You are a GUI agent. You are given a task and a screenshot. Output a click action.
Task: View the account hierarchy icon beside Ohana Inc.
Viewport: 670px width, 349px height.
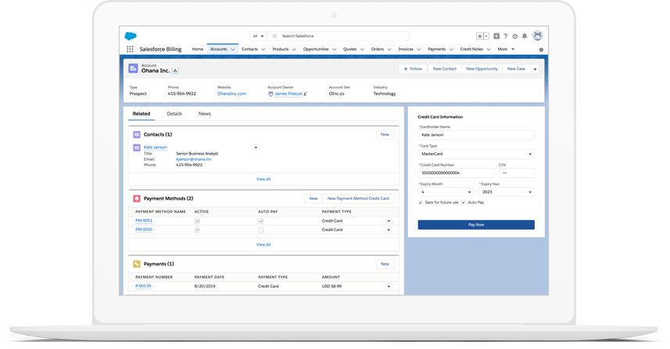click(x=176, y=71)
